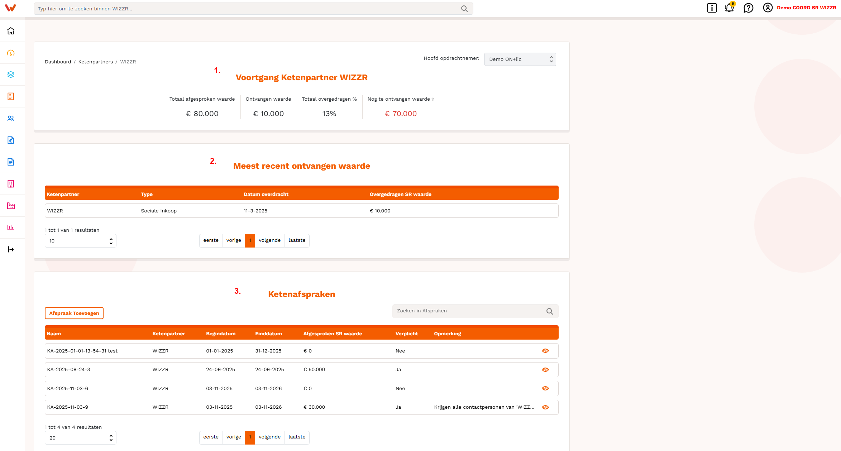Viewport: 841px width, 451px height.
Task: Sort by the Overgedragen SR waarde column header
Action: 400,194
